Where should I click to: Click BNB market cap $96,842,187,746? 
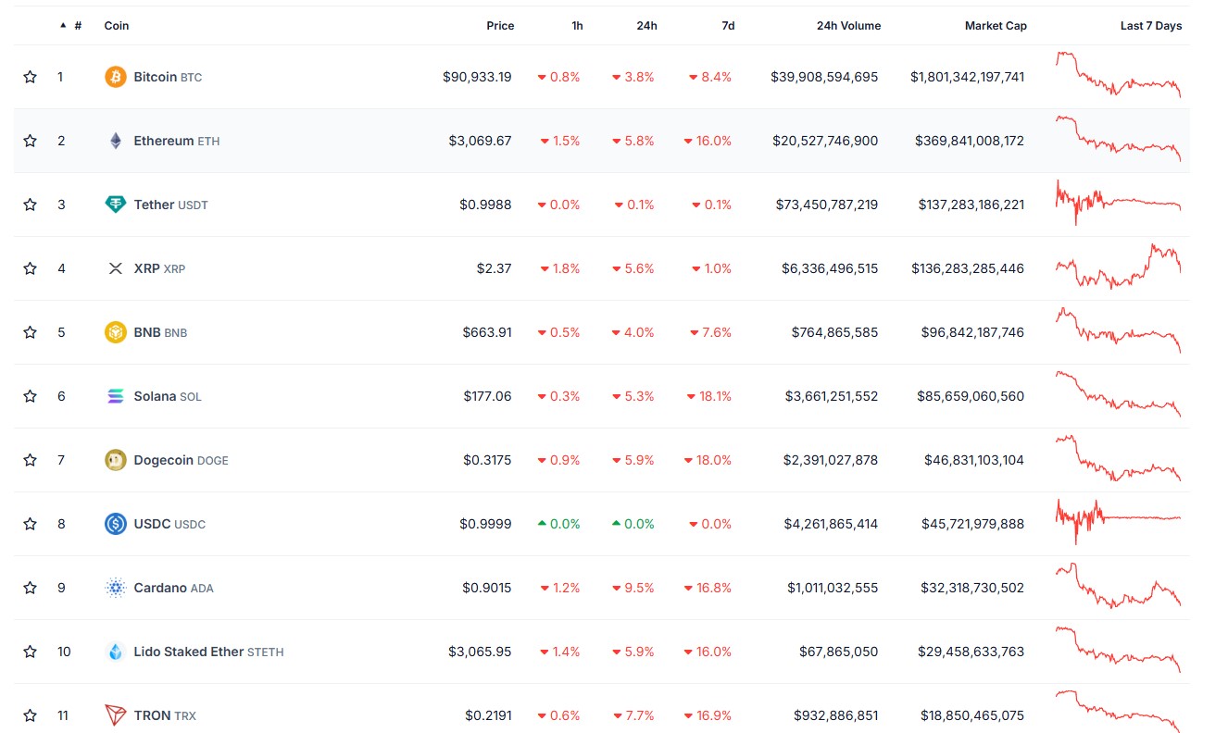[972, 332]
